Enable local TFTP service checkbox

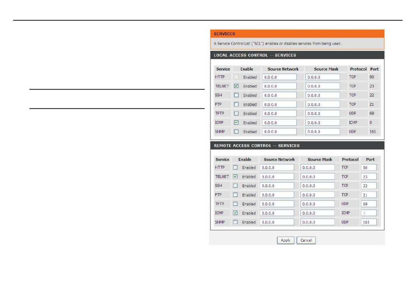click(236, 113)
